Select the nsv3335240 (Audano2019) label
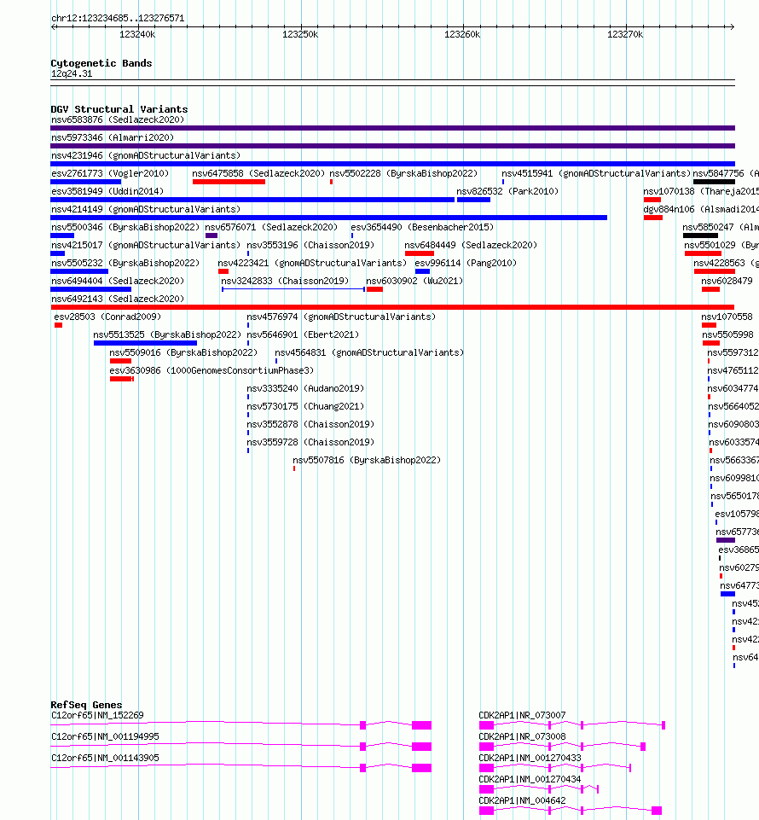This screenshot has height=820, width=759. click(x=305, y=388)
